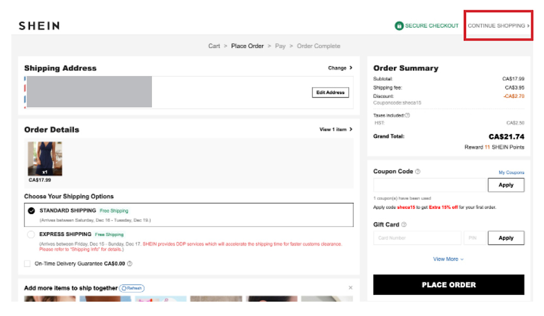This screenshot has height=316, width=544.
Task: Select the Express Shipping option
Action: point(31,234)
